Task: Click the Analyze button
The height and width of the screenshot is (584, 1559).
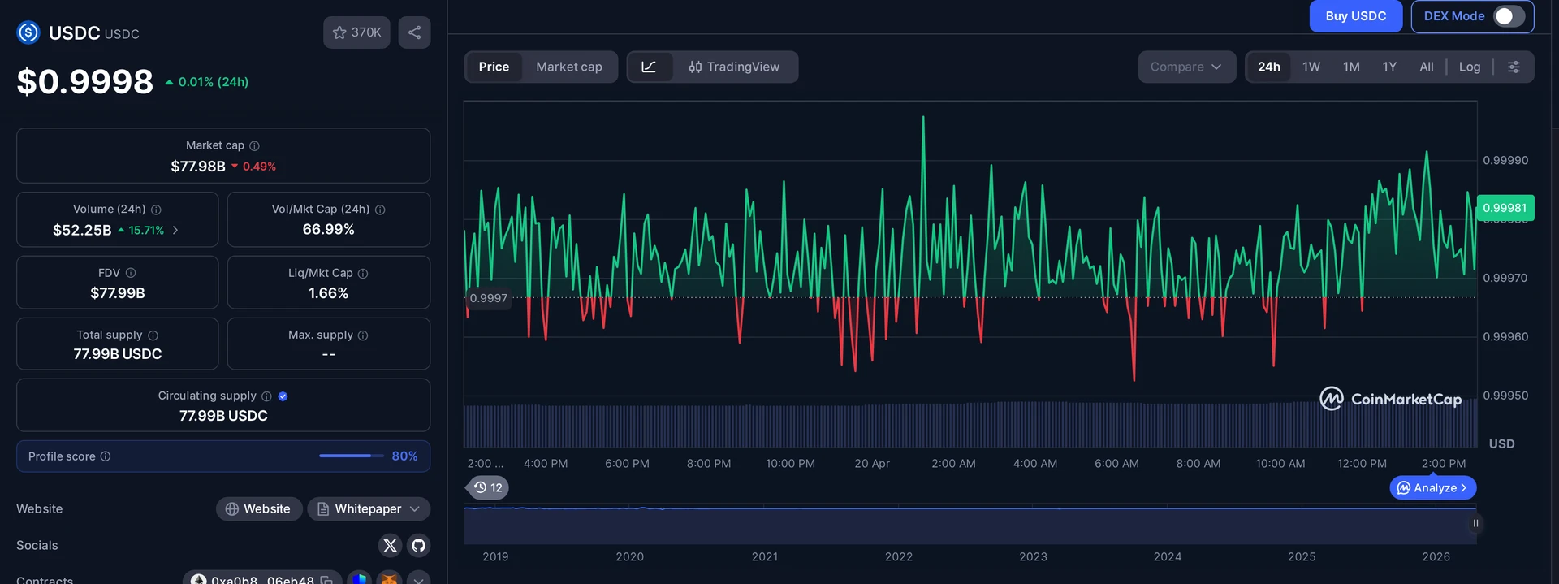Action: (x=1433, y=488)
